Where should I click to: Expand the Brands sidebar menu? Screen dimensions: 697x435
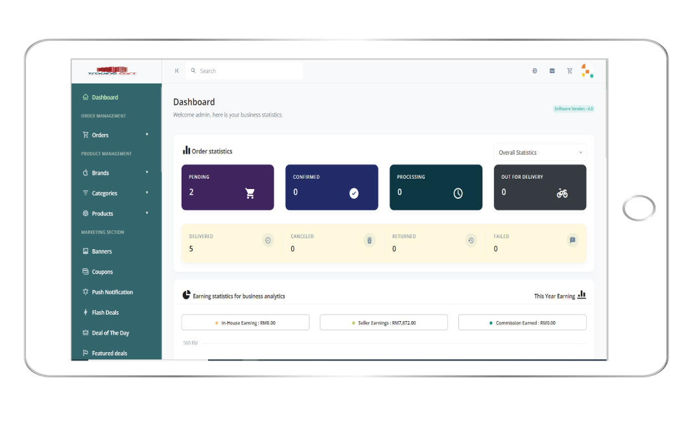point(115,173)
